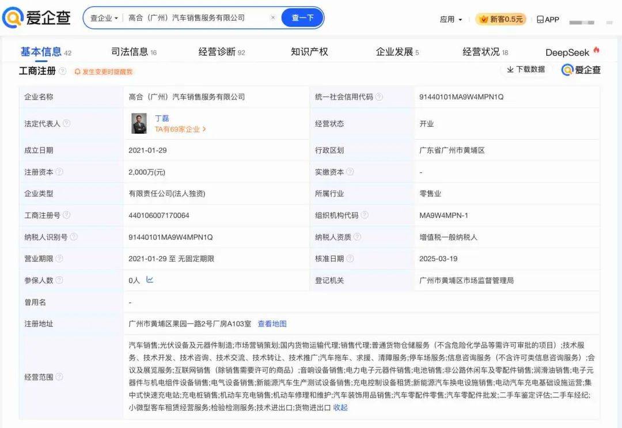Click the help icon beside 工商注册 heading
Screen dimensions: 622x428
tap(63, 71)
